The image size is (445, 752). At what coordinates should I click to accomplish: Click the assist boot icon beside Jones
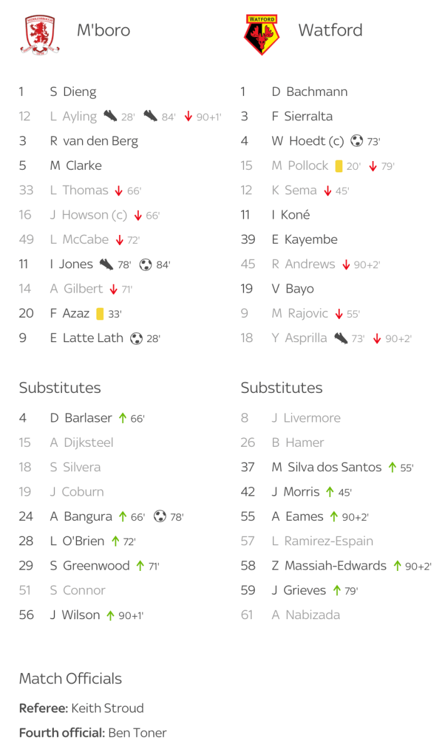106,264
